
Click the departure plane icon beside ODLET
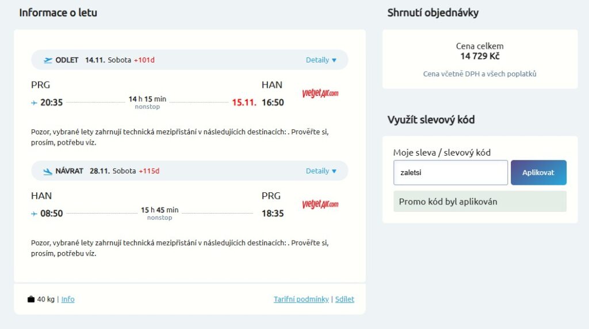tap(48, 60)
